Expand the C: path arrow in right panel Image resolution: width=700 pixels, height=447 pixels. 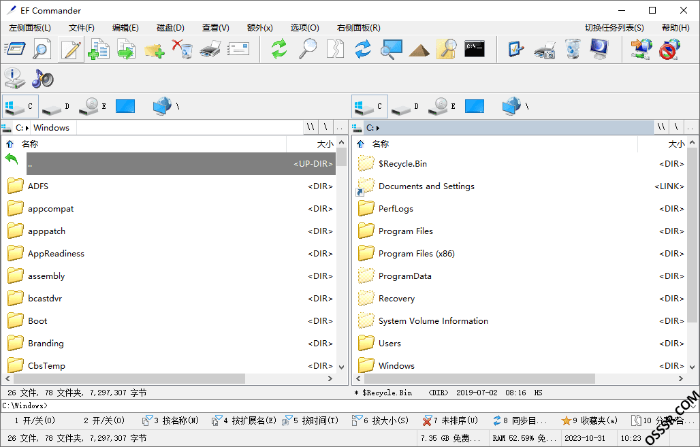coord(378,128)
